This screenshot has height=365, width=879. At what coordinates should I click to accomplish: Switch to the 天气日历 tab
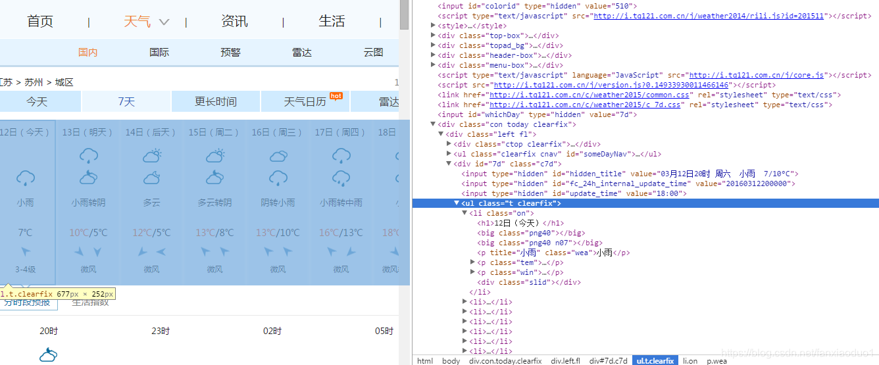click(305, 102)
